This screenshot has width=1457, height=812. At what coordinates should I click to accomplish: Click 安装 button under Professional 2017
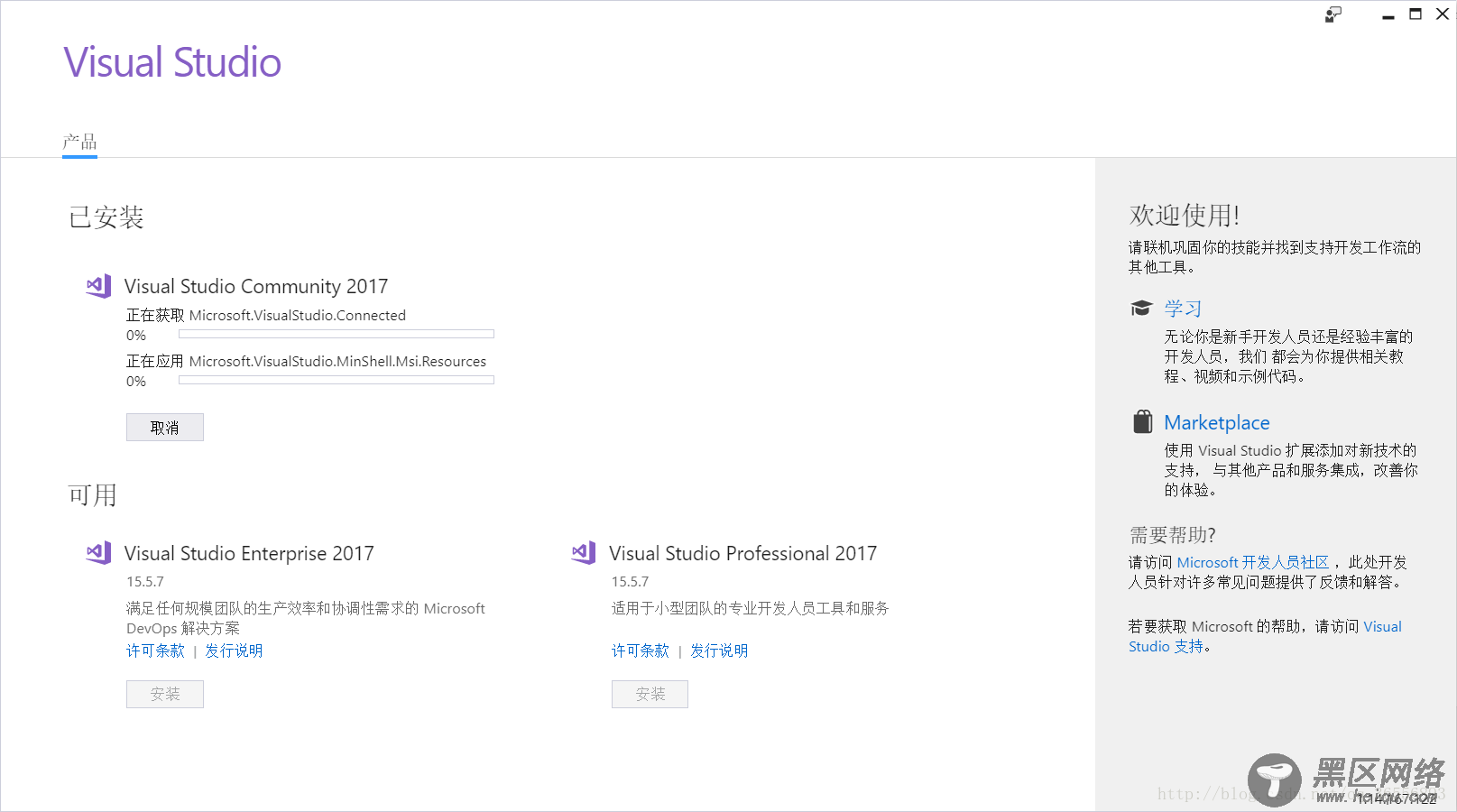tap(650, 694)
